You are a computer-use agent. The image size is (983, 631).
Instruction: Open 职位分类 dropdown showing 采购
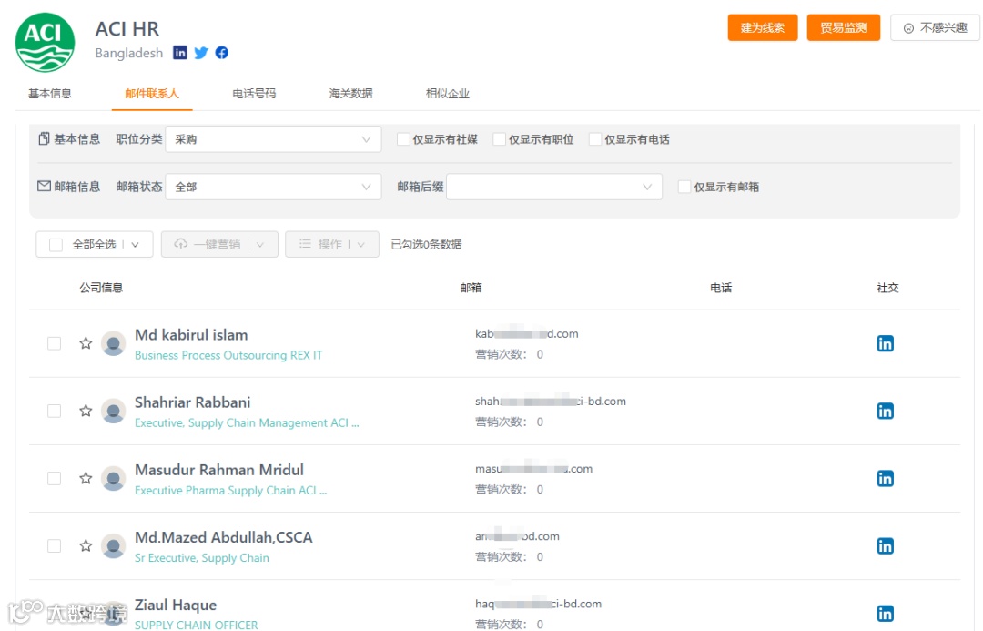(x=273, y=139)
